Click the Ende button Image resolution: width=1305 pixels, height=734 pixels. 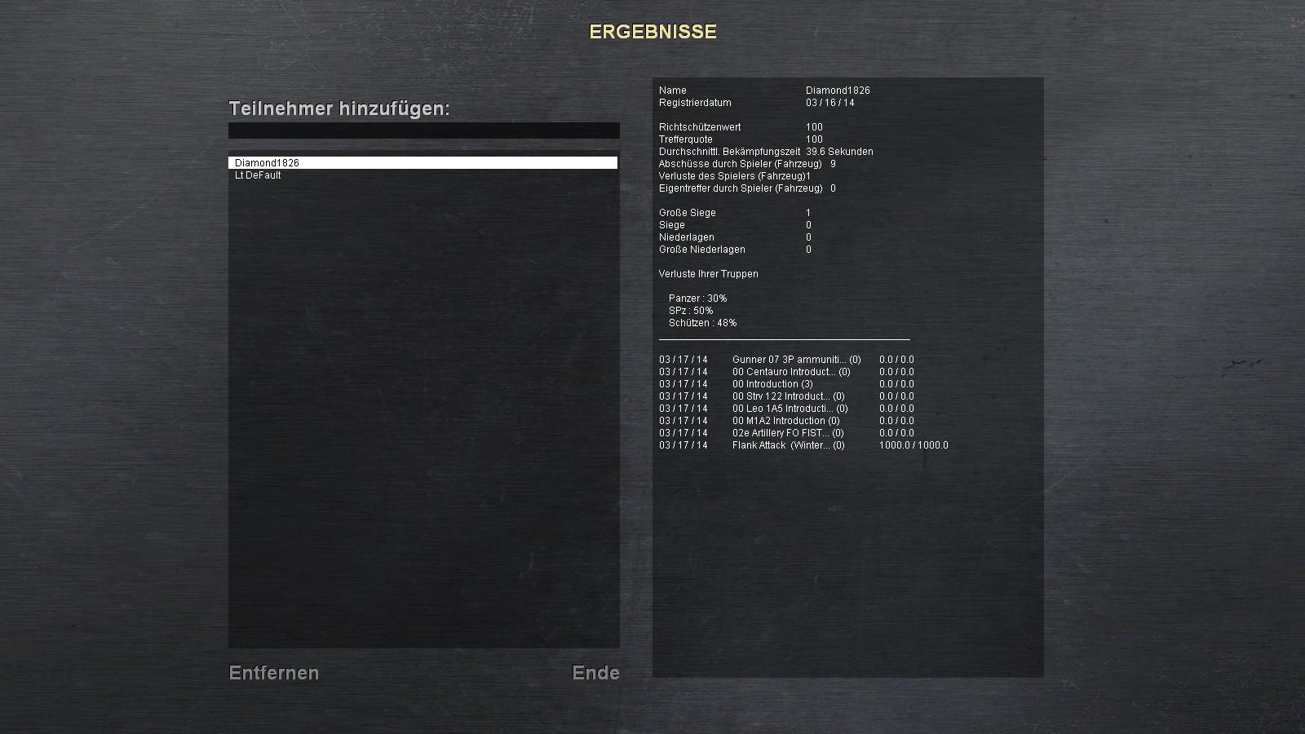point(595,673)
